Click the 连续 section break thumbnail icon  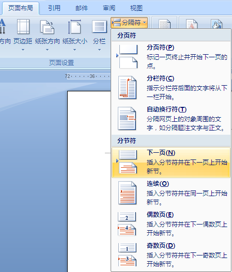127,193
